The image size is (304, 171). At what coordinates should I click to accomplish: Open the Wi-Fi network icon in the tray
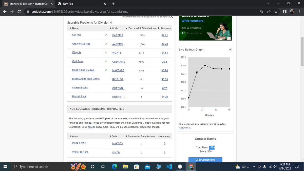point(270,166)
